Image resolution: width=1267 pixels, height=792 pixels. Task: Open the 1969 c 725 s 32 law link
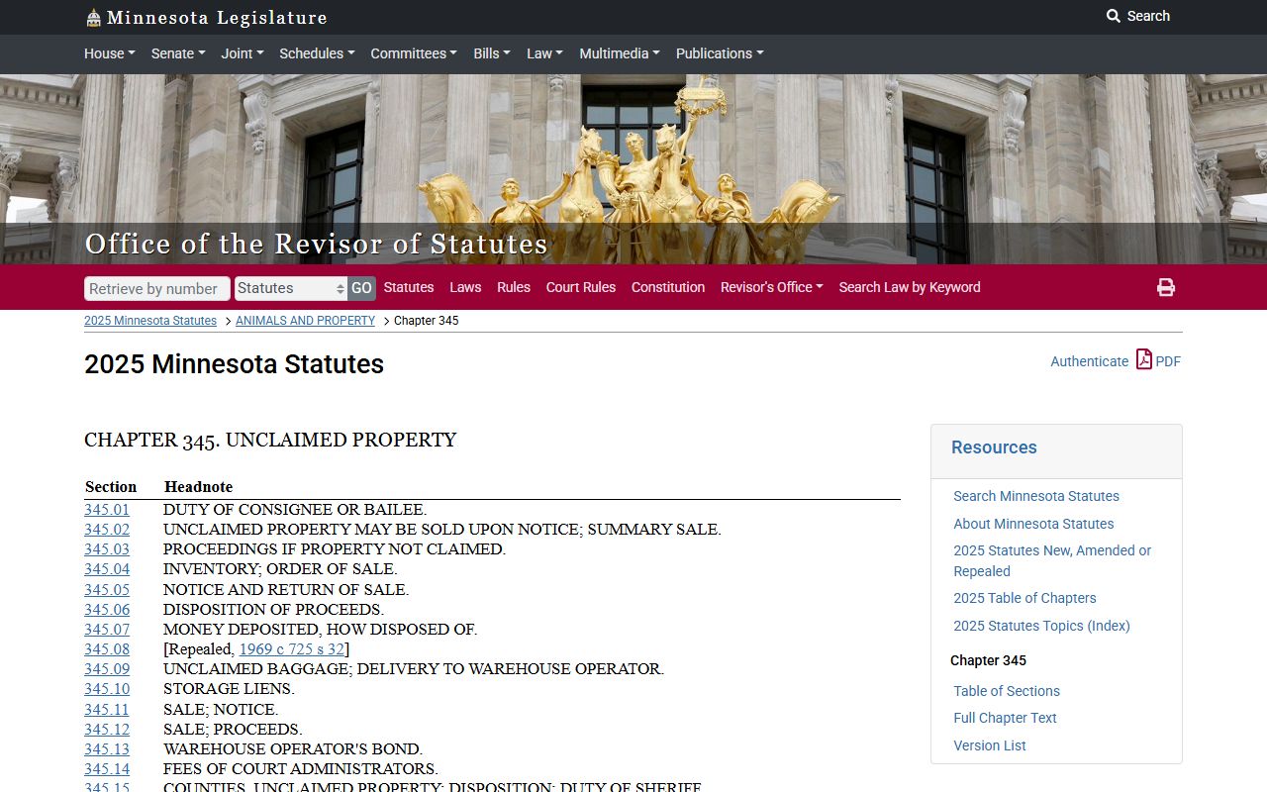292,649
